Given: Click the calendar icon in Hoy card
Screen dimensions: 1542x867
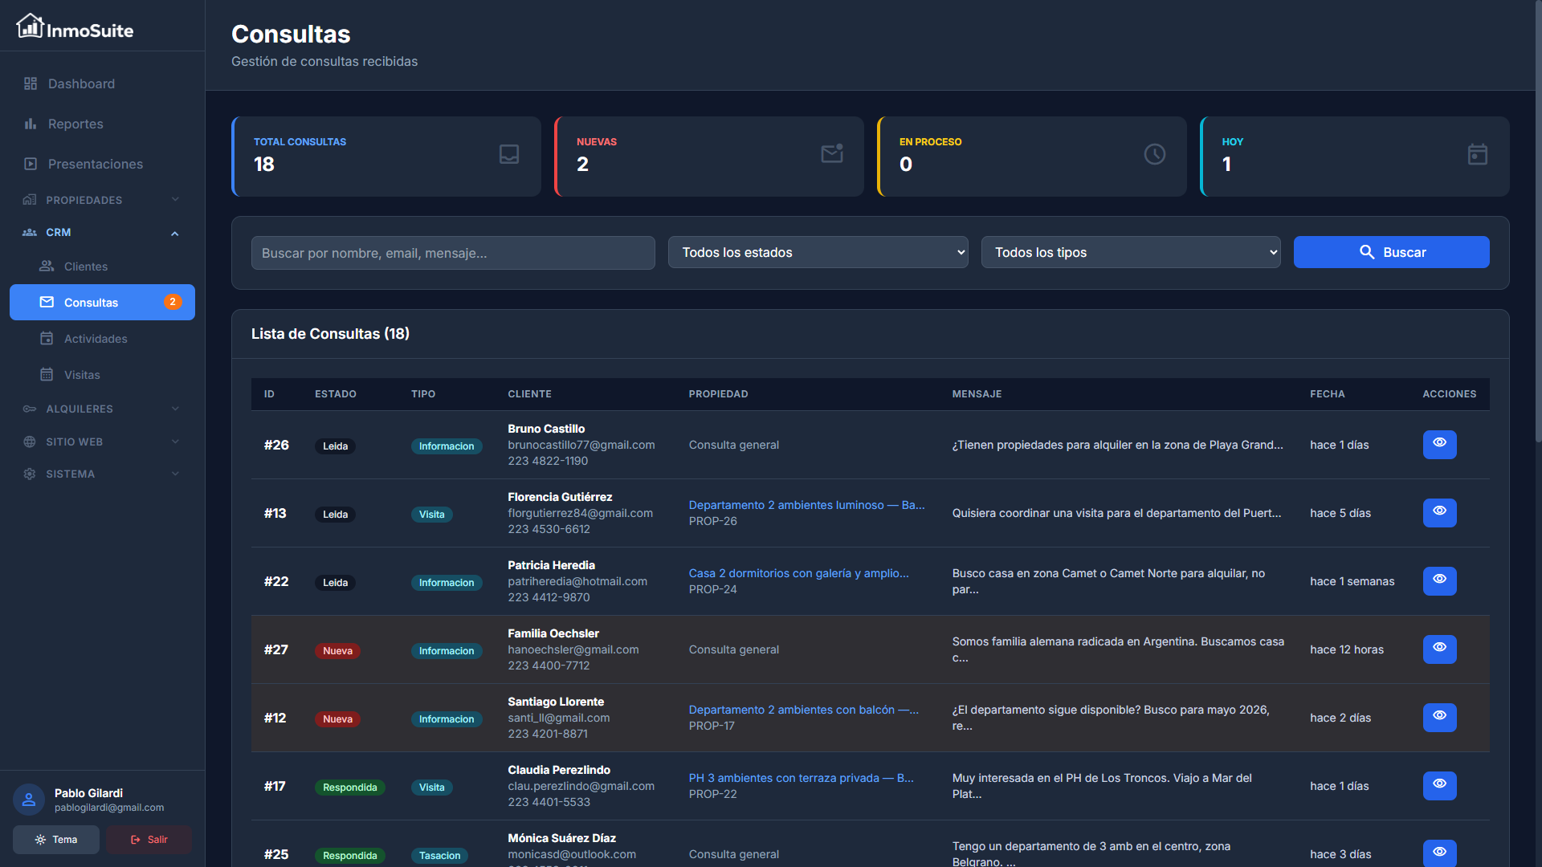Looking at the screenshot, I should (1477, 154).
